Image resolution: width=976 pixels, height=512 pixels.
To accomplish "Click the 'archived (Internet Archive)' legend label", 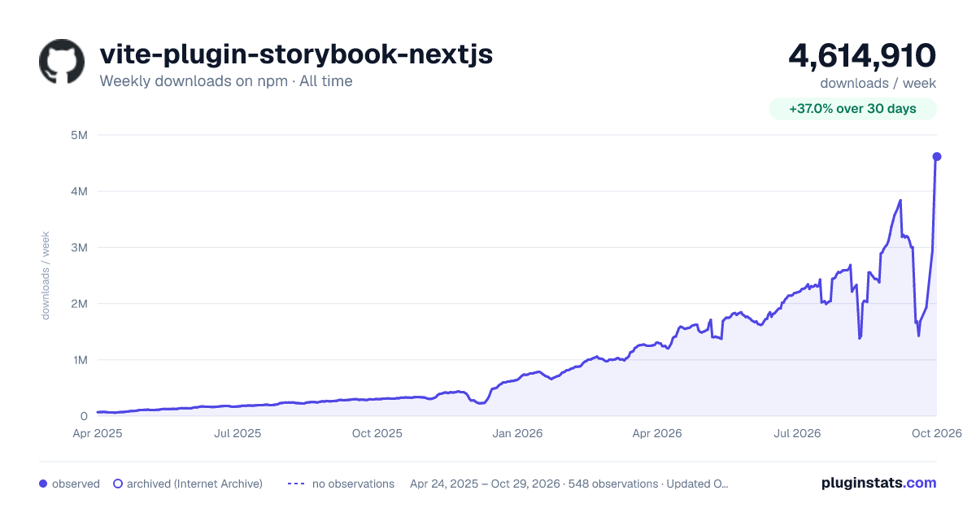I will click(x=194, y=484).
